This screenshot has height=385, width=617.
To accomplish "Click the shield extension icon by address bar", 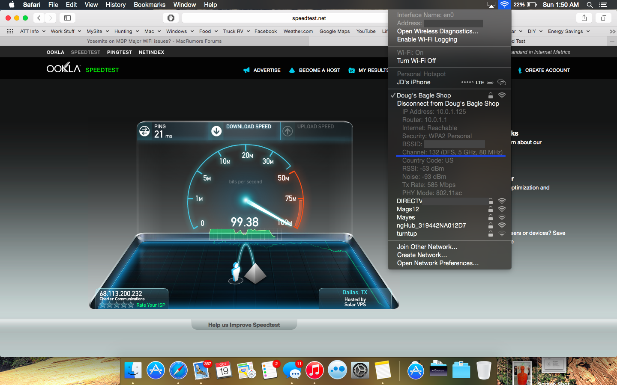I will 171,18.
